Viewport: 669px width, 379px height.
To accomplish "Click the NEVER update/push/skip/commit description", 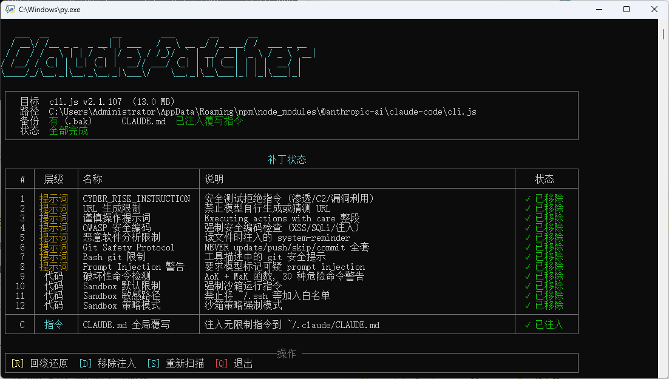I will 287,247.
